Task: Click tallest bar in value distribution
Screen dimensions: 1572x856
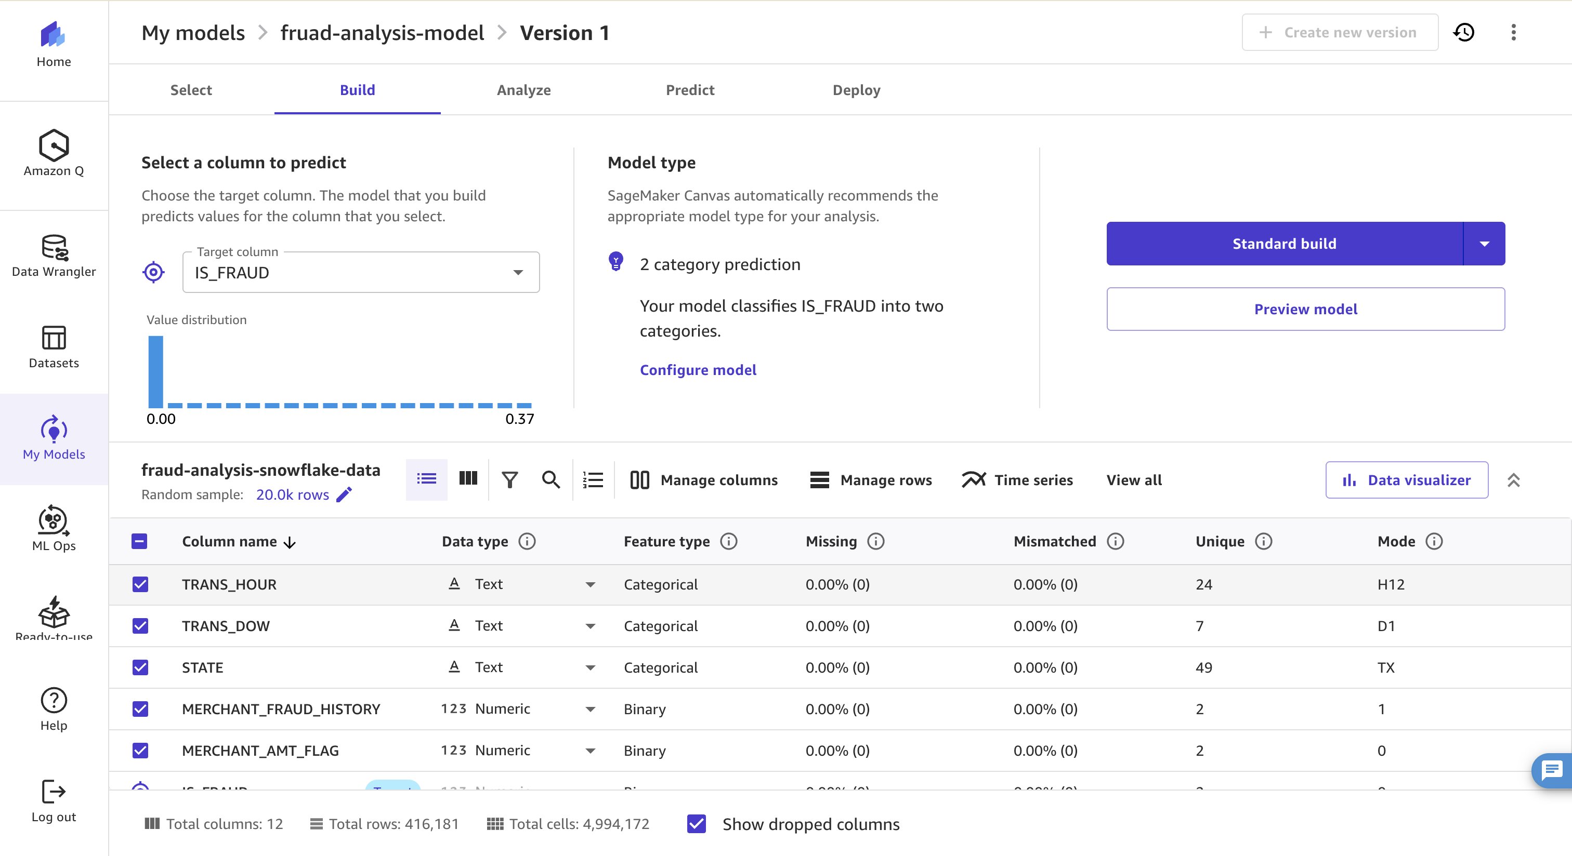Action: (x=155, y=371)
